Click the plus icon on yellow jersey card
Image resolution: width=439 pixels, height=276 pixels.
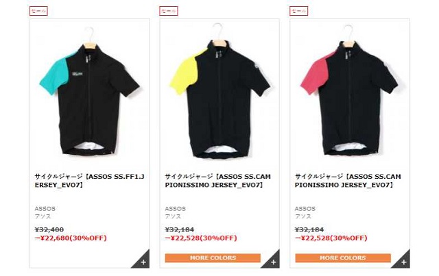(273, 262)
